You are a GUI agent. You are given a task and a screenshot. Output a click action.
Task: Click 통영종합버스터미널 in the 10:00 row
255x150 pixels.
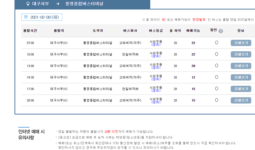click(98, 54)
